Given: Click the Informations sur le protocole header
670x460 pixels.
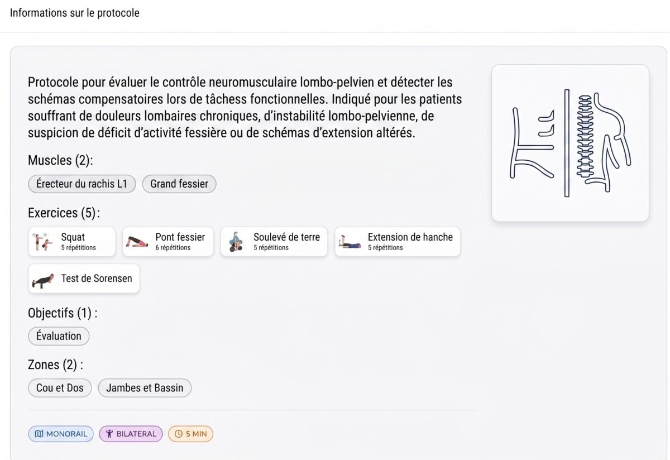Looking at the screenshot, I should 75,13.
